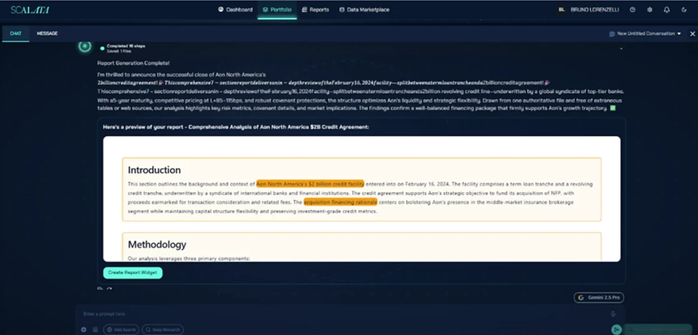
Task: Open the Data Marketplace tab
Action: click(x=364, y=9)
